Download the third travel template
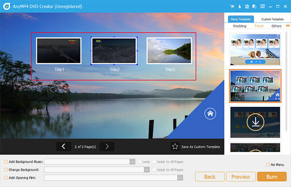 [255, 122]
